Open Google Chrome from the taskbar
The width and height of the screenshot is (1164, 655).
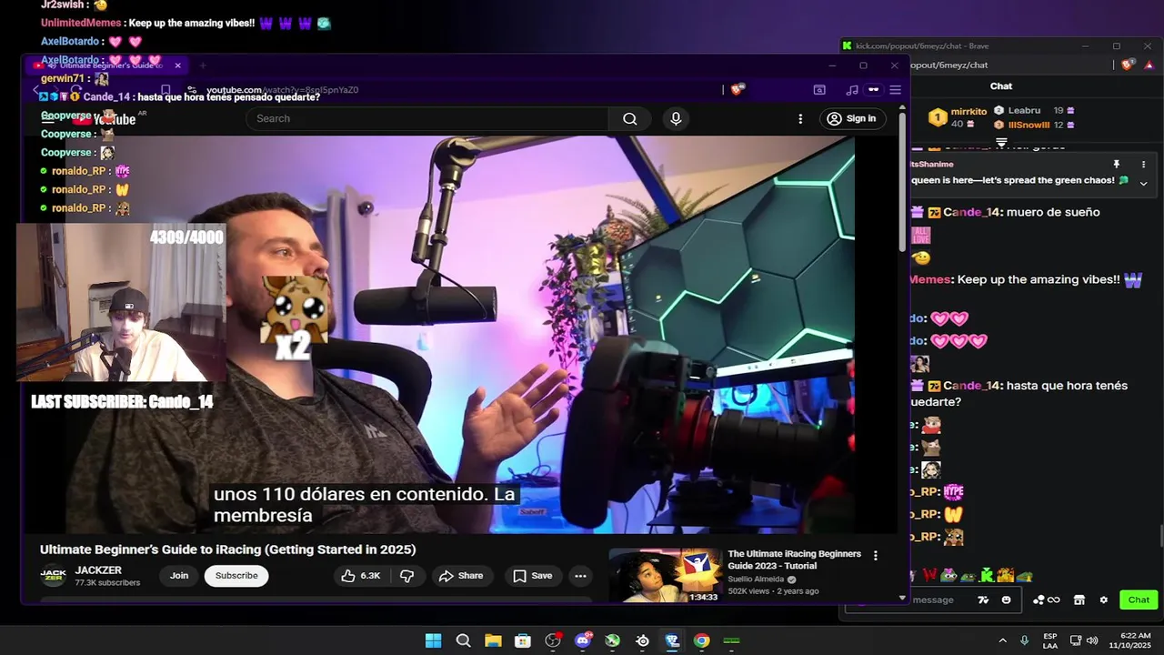(701, 640)
